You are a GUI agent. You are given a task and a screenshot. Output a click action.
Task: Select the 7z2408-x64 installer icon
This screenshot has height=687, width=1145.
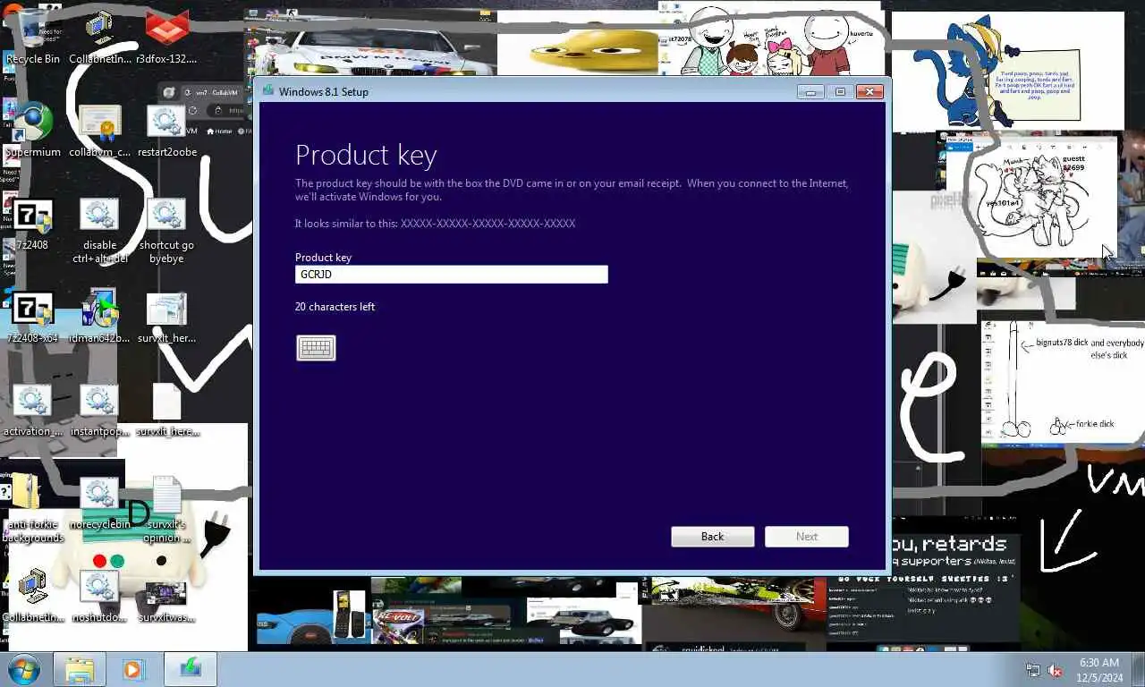[x=33, y=318]
